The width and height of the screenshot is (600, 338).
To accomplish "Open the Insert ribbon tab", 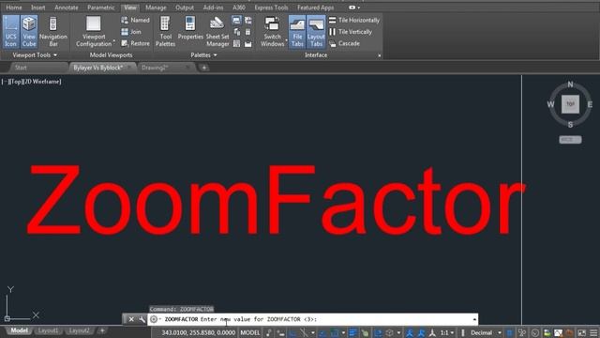I will click(x=37, y=8).
